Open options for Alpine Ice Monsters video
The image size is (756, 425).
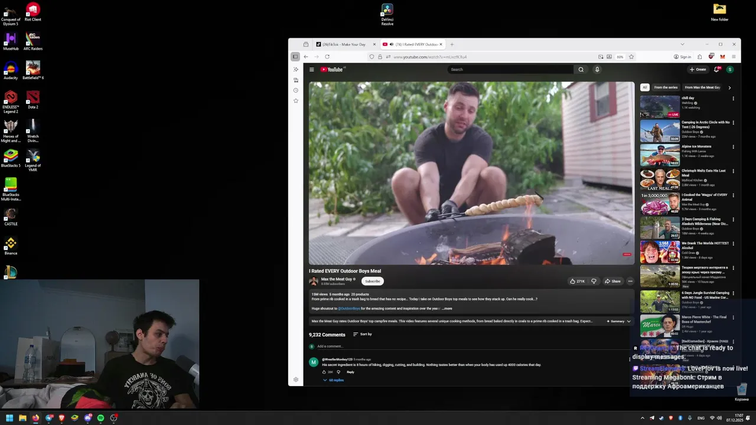click(x=734, y=146)
